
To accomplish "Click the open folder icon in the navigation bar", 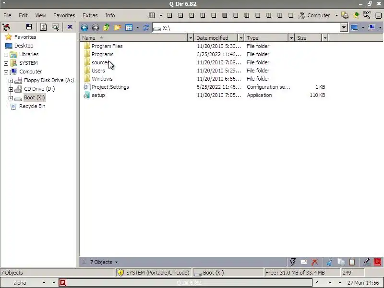I will tap(118, 27).
